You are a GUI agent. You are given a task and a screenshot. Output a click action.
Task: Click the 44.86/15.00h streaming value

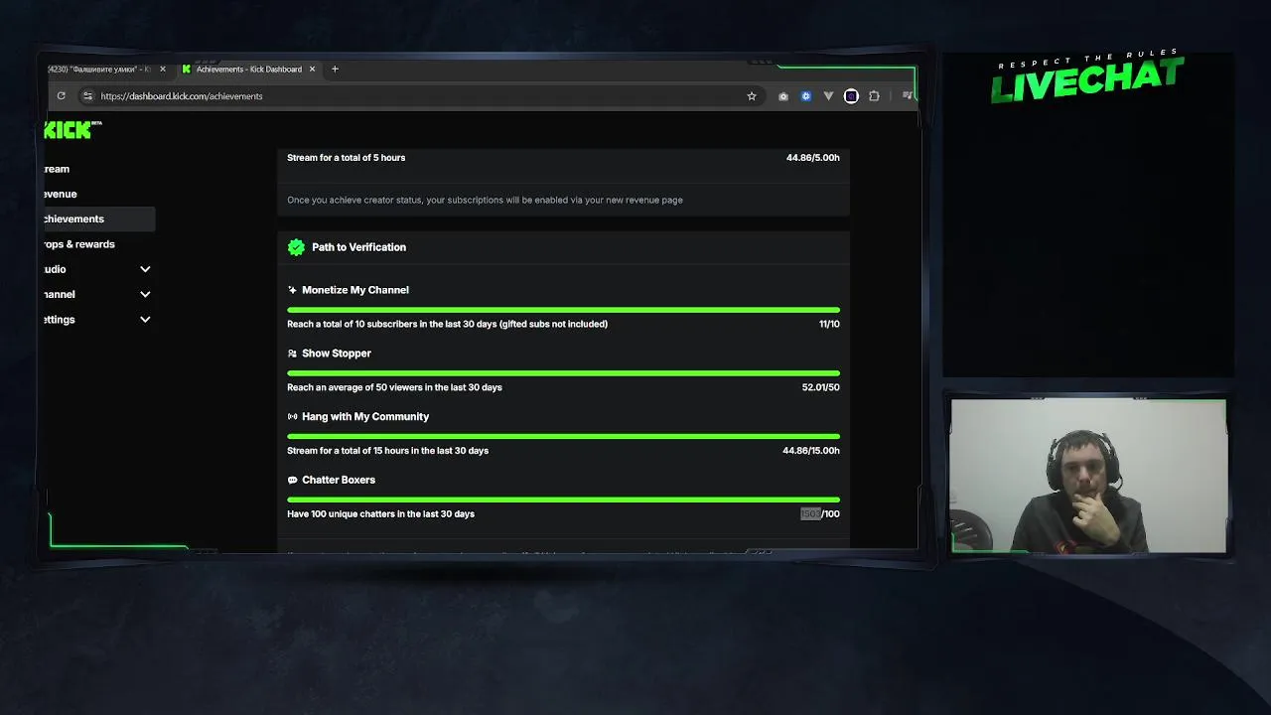coord(811,451)
